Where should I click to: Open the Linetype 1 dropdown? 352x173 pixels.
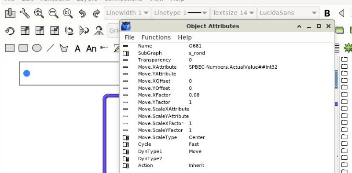(181, 13)
